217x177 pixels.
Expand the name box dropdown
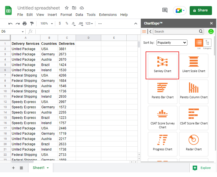coord(23,32)
